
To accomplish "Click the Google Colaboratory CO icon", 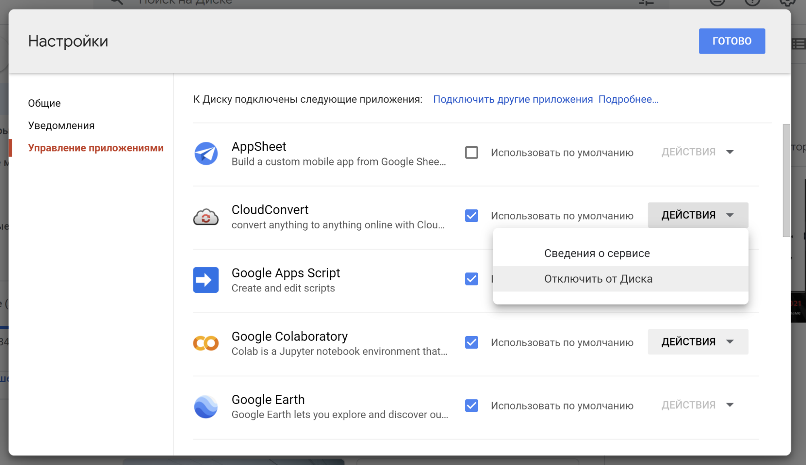I will tap(206, 343).
